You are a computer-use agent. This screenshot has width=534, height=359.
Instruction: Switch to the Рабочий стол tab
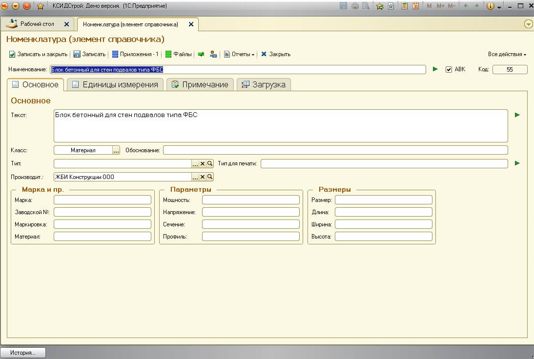tap(37, 24)
